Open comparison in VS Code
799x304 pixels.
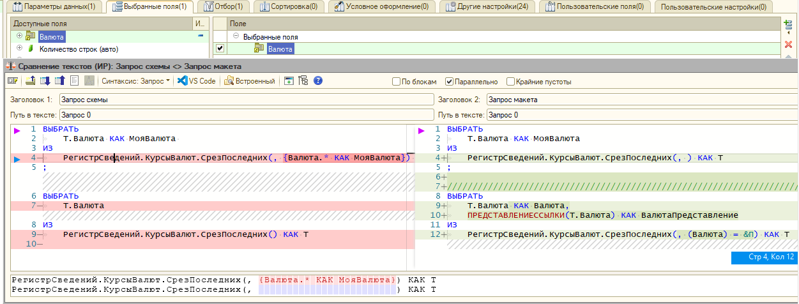197,81
